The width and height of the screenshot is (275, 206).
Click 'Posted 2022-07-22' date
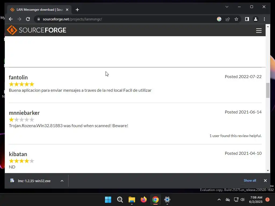pos(243,76)
